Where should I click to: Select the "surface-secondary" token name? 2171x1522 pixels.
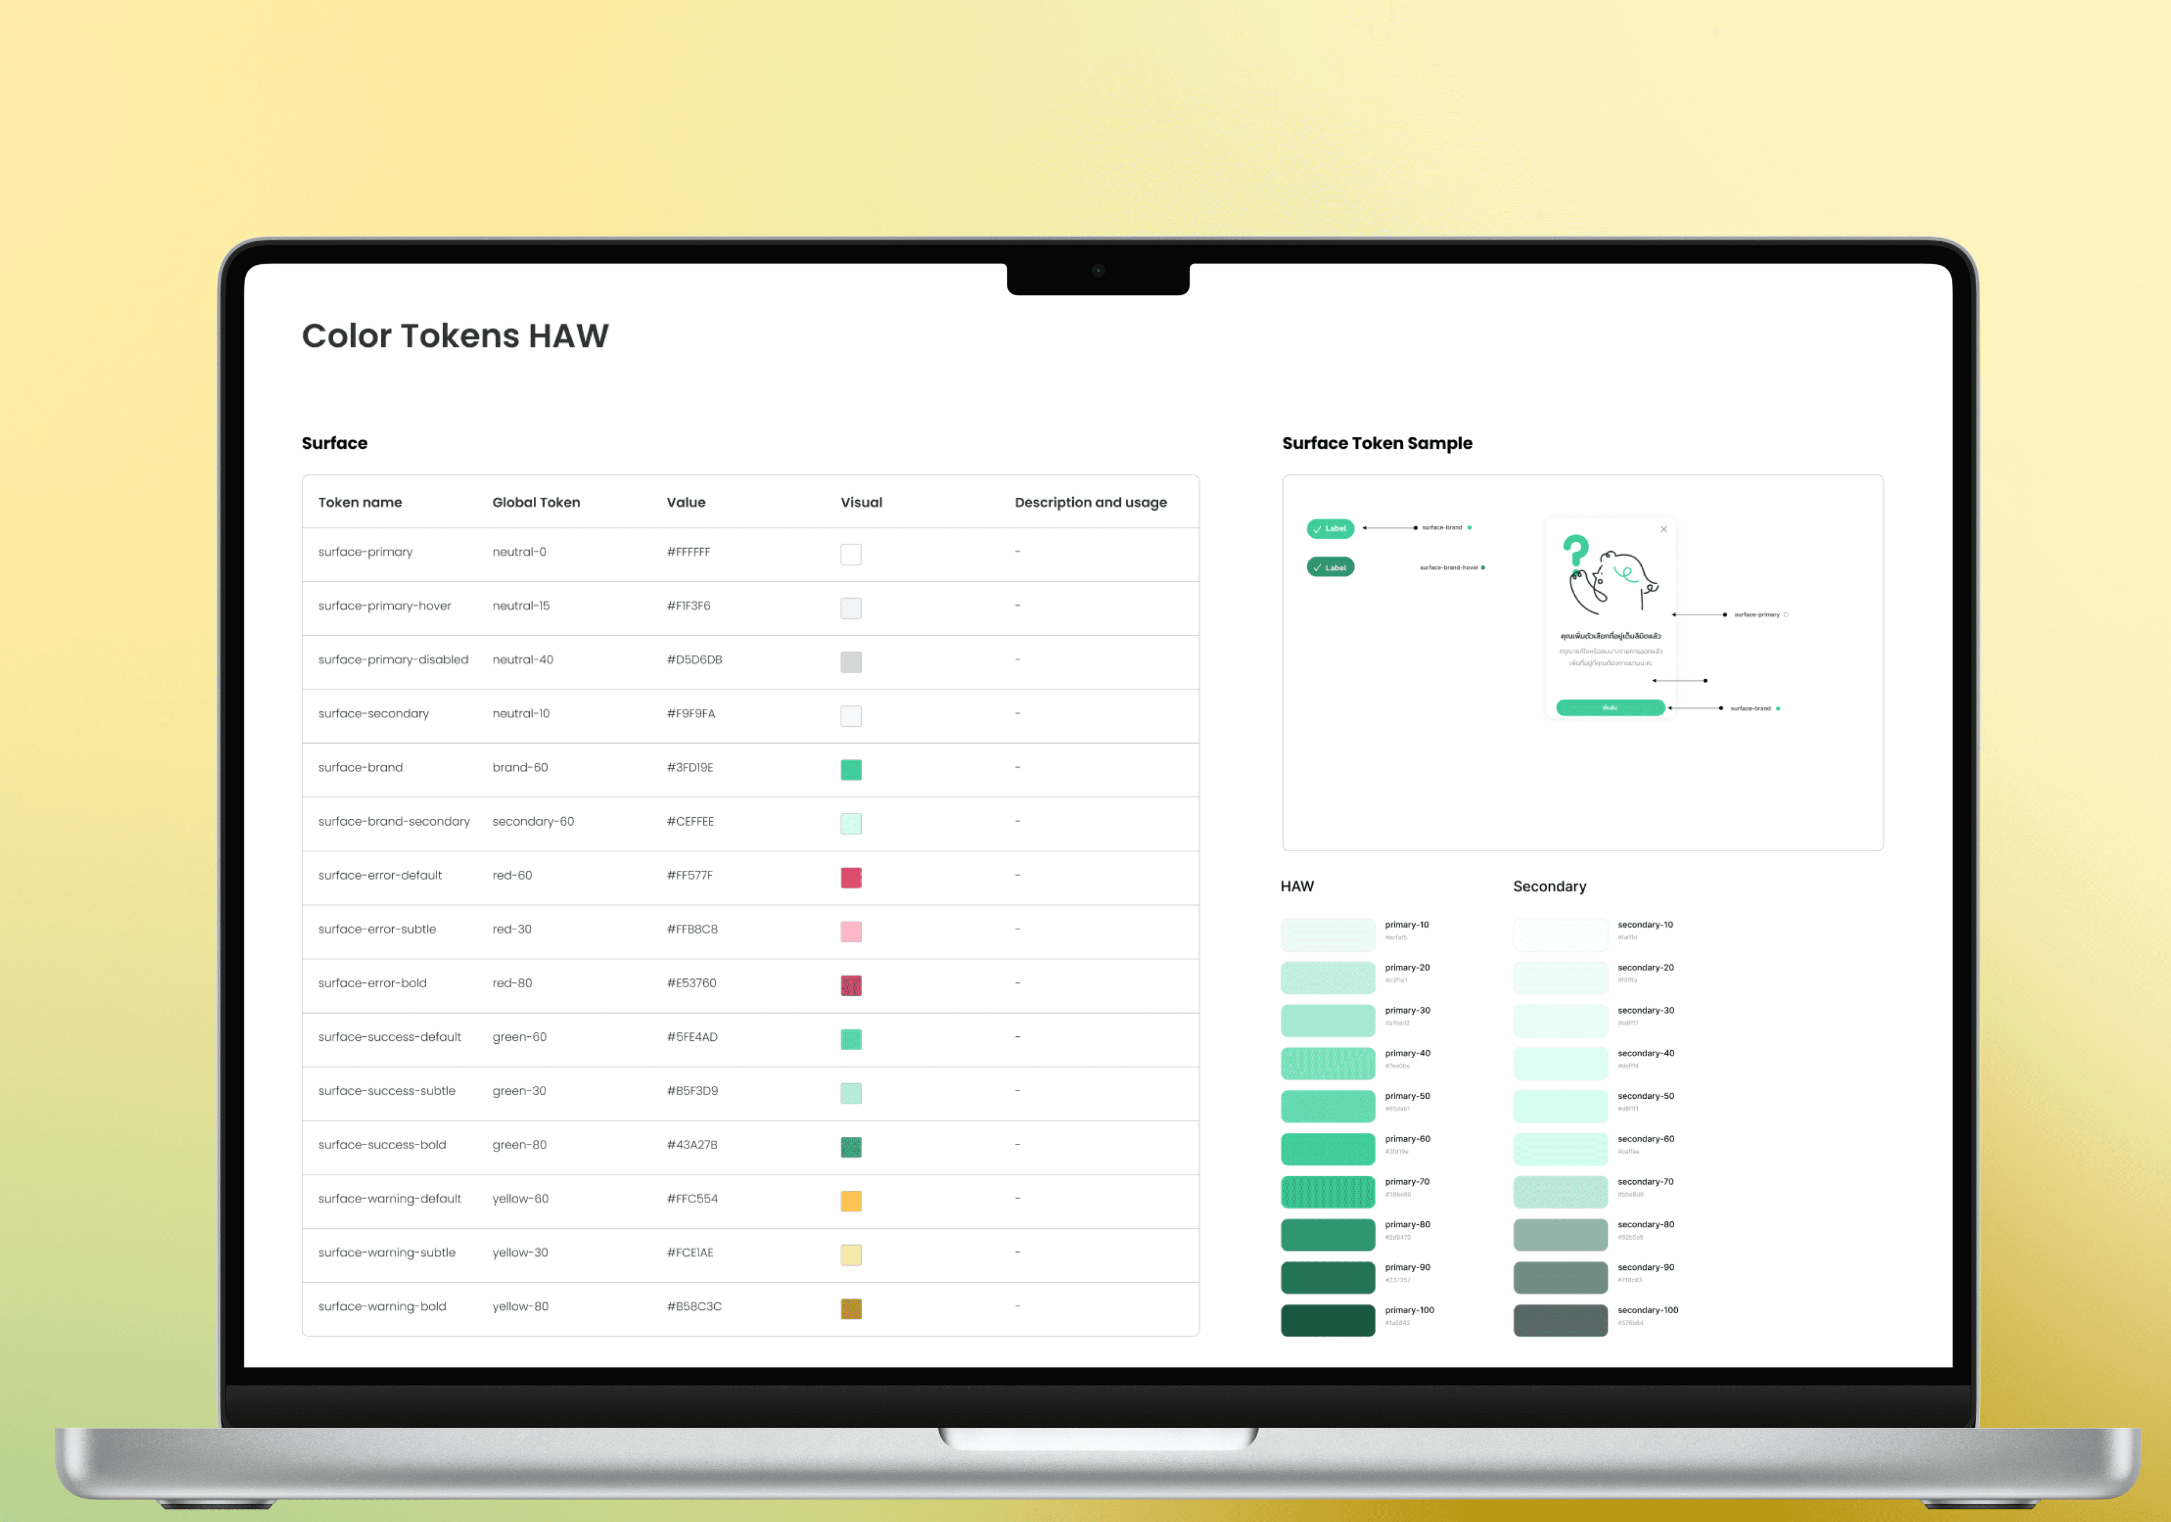374,714
